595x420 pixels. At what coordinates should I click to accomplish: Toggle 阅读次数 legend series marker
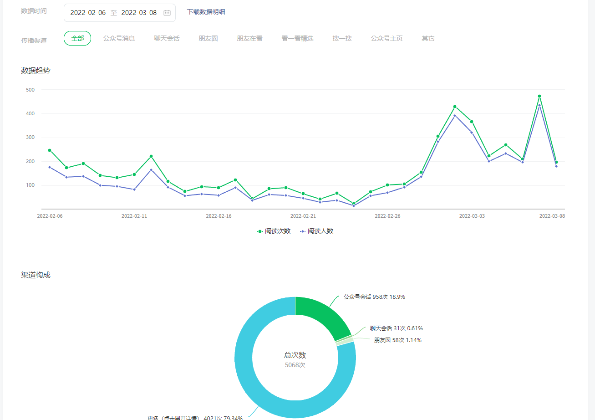[260, 231]
